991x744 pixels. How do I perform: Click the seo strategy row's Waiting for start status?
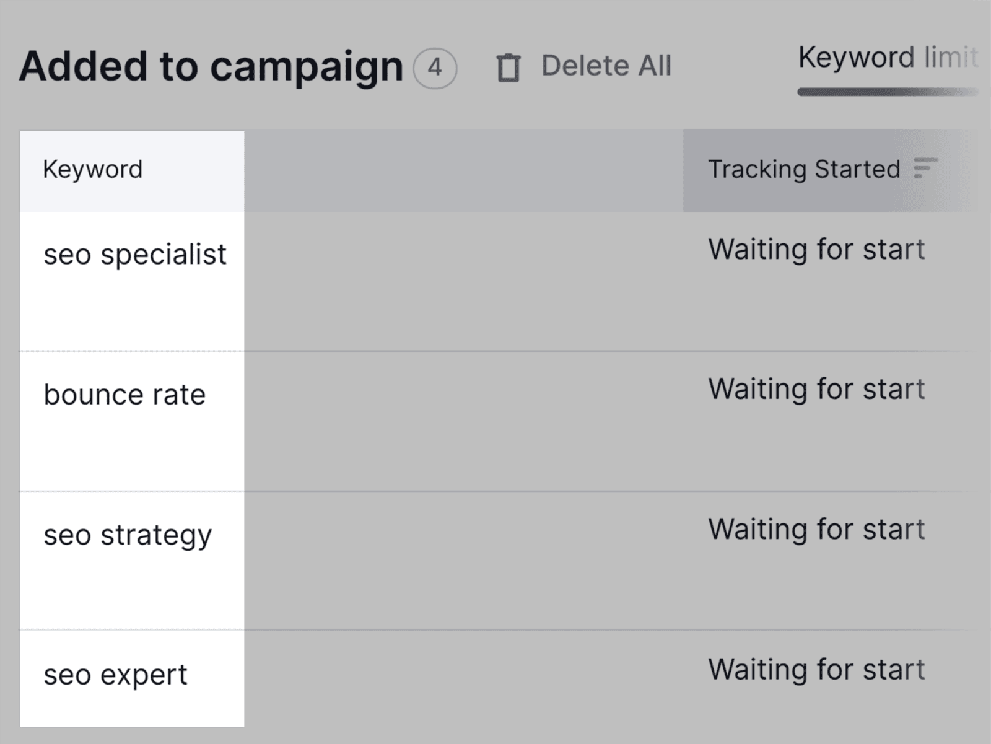coord(816,530)
